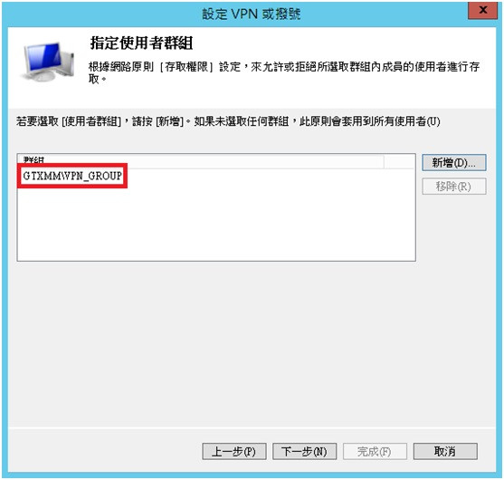Click the blank header segment right of 群組 column
This screenshot has height=480, width=504.
(399, 161)
